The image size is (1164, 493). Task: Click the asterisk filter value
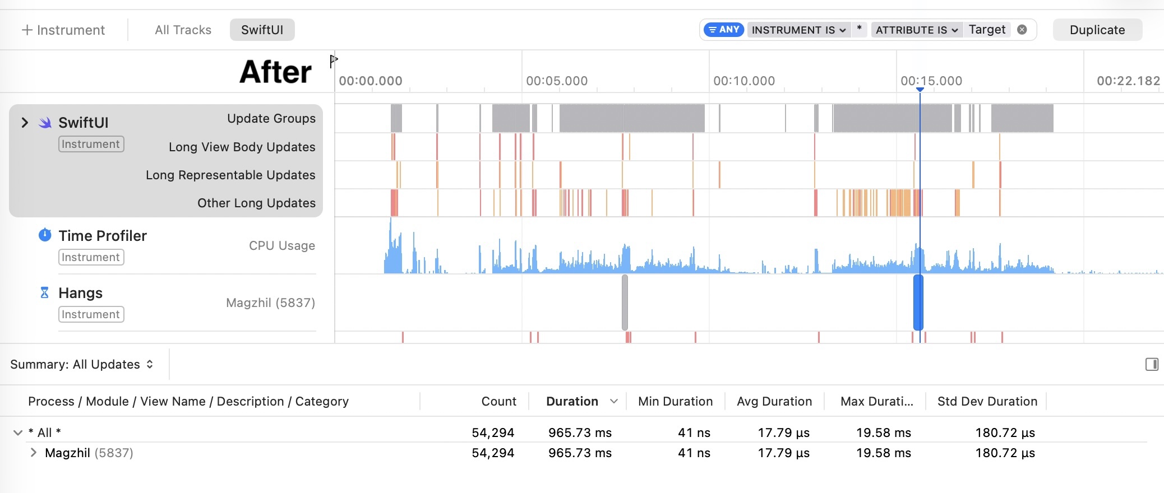point(859,29)
